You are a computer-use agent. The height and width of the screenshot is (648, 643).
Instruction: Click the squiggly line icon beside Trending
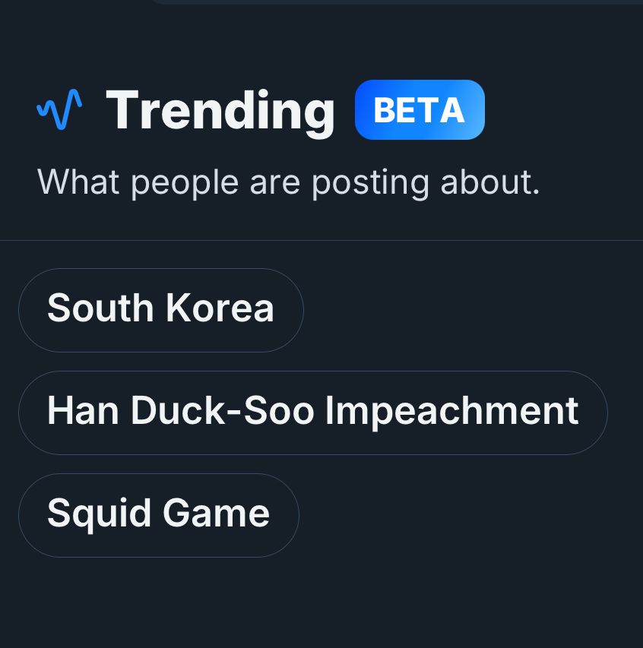(58, 109)
